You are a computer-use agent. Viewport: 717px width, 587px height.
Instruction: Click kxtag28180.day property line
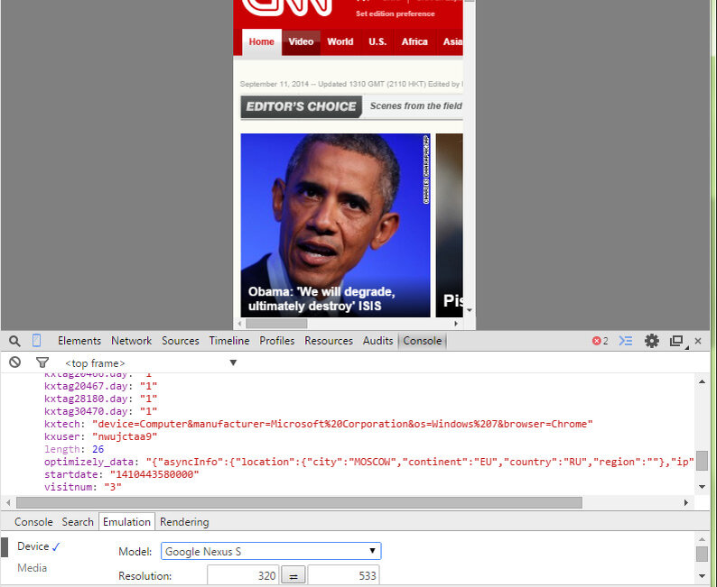tap(100, 399)
